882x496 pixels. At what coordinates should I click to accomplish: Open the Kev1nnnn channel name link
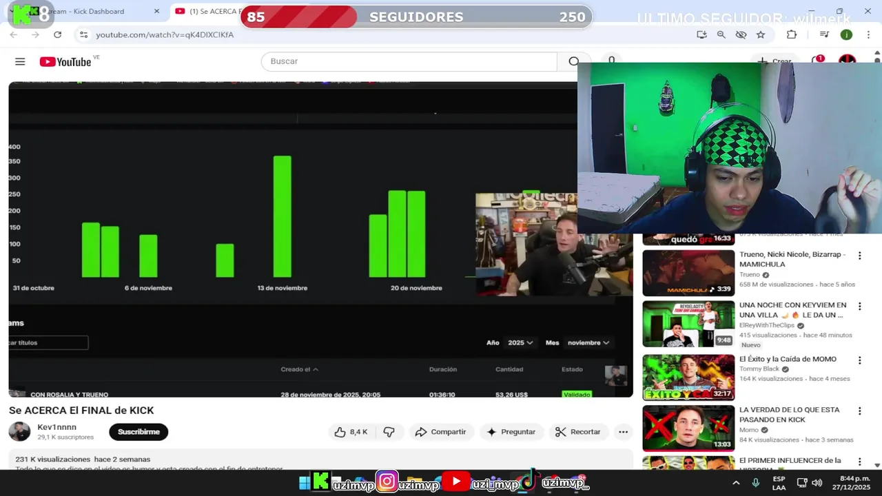[x=57, y=427]
